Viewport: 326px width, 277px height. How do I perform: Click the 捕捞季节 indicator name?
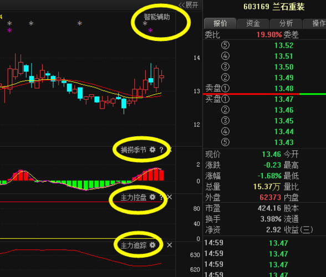[134, 150]
